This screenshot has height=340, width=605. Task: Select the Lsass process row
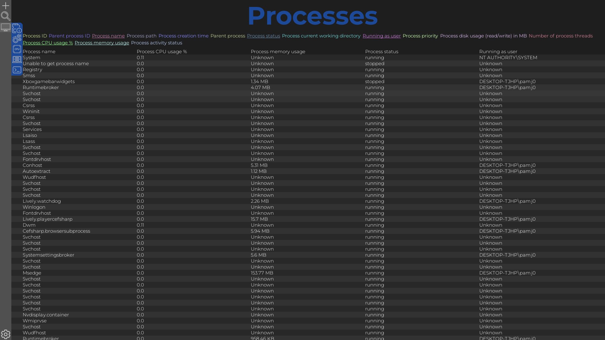[308, 141]
